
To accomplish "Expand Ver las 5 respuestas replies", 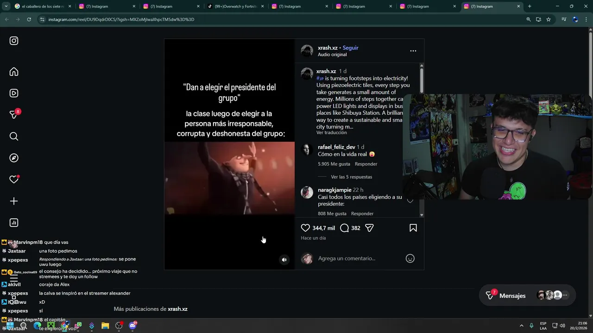I will [351, 177].
